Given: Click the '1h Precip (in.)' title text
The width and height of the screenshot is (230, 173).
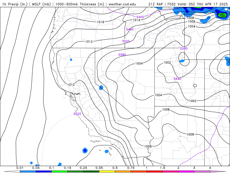Looking at the screenshot, I should 15,4.
